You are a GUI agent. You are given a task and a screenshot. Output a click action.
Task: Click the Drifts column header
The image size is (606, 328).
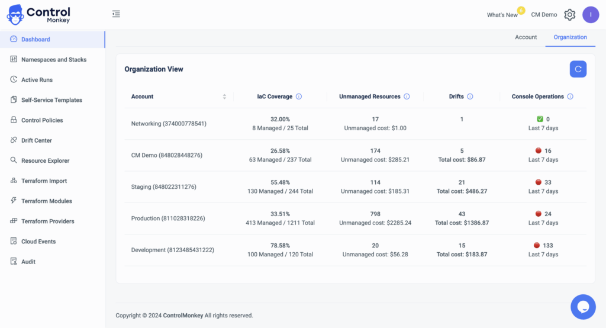(456, 97)
